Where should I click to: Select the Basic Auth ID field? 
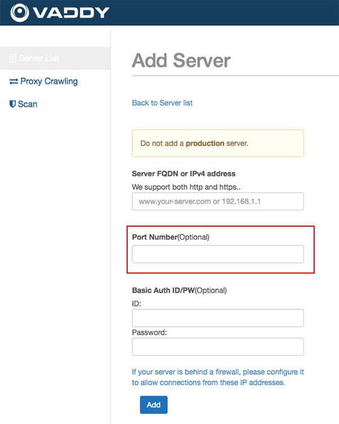click(218, 318)
